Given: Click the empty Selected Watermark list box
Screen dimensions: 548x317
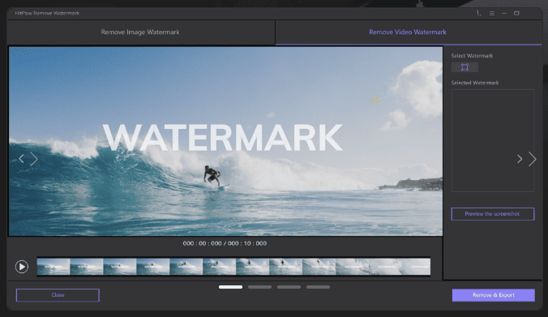Looking at the screenshot, I should click(x=492, y=140).
